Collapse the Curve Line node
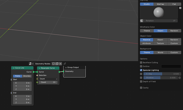Viewport: 183px width, 110px height. [14, 68]
